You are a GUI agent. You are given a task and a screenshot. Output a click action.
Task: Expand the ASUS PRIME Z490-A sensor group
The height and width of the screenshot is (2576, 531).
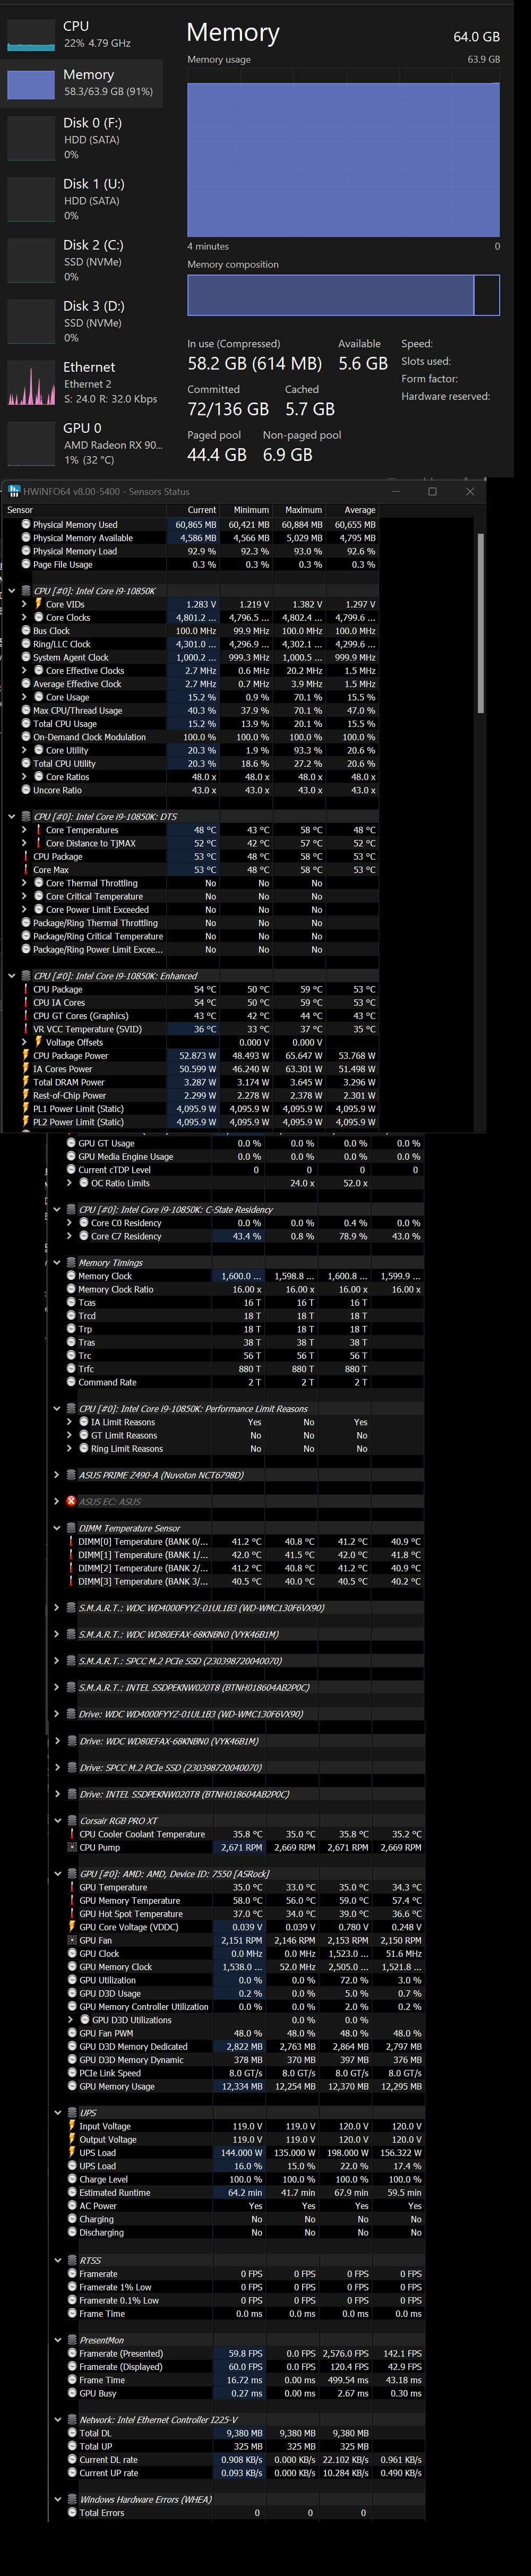[x=57, y=1475]
